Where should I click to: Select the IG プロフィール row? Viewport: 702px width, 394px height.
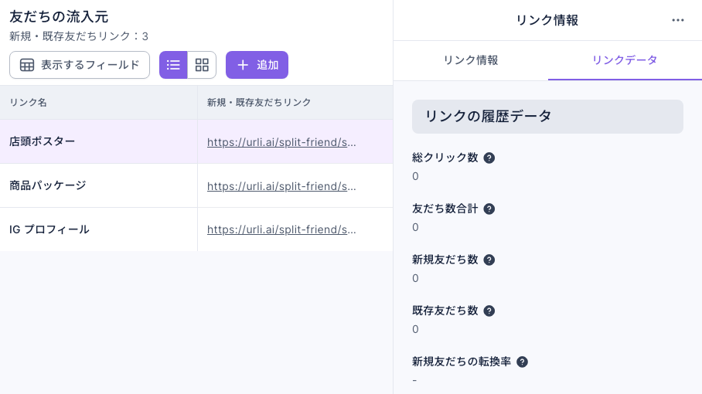tap(196, 229)
